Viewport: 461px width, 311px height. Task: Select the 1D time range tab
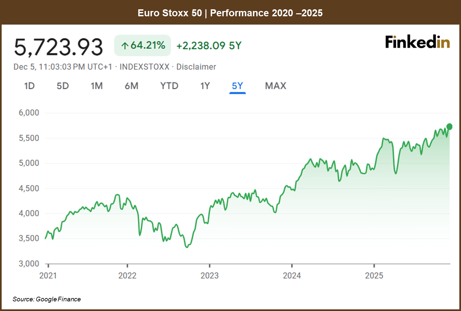[x=29, y=86]
